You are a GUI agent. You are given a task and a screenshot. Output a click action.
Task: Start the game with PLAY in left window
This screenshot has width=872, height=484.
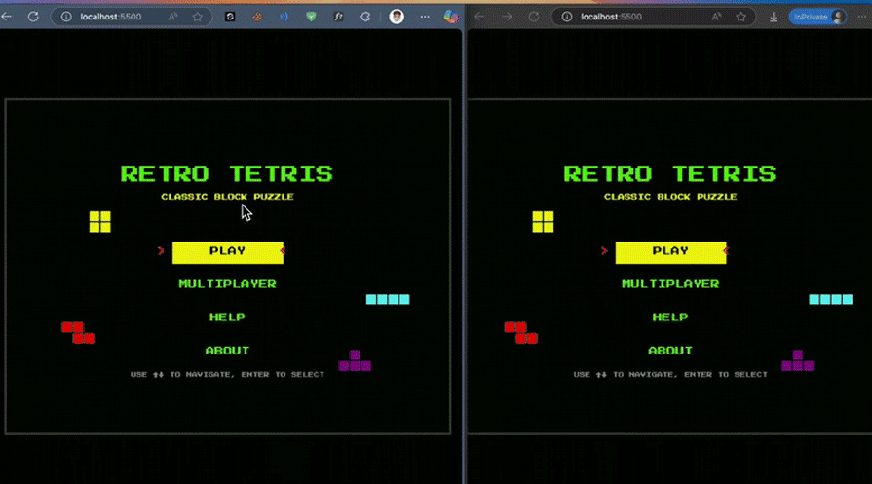[x=227, y=252]
